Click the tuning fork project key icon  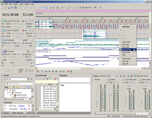29,71
